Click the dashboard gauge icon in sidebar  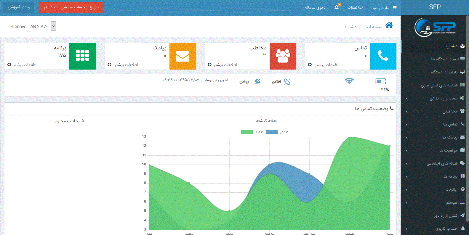[462, 46]
